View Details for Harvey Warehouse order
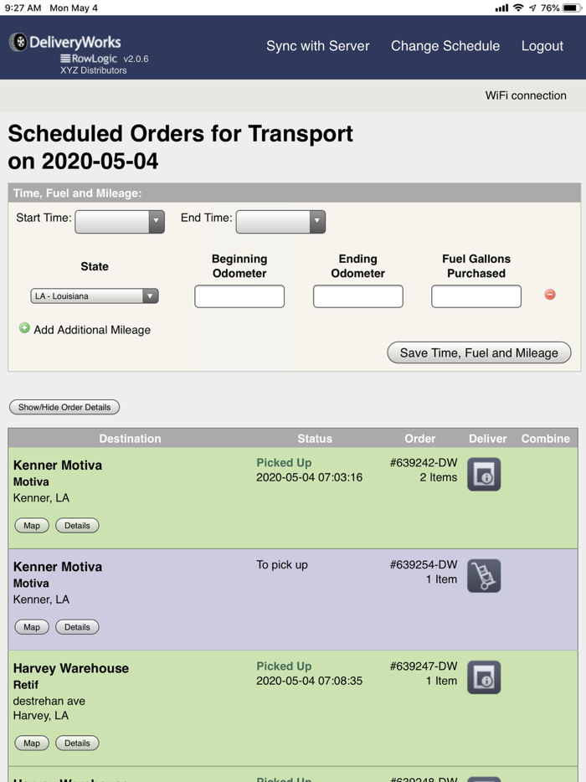The height and width of the screenshot is (782, 586). 77,743
